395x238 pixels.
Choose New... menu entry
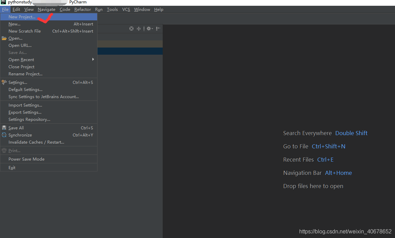(49, 24)
